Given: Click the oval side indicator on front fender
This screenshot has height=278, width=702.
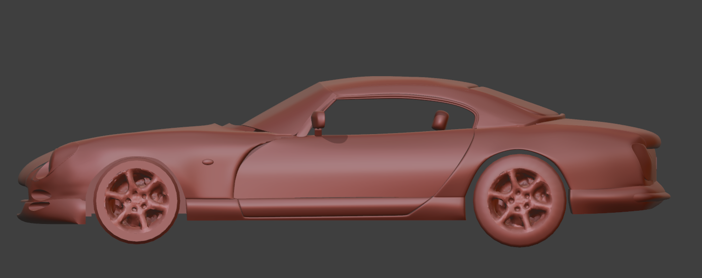Looking at the screenshot, I should click(x=208, y=162).
